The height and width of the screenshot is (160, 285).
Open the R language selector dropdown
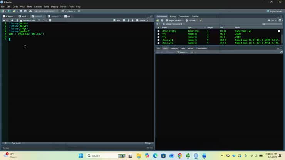pos(158,24)
